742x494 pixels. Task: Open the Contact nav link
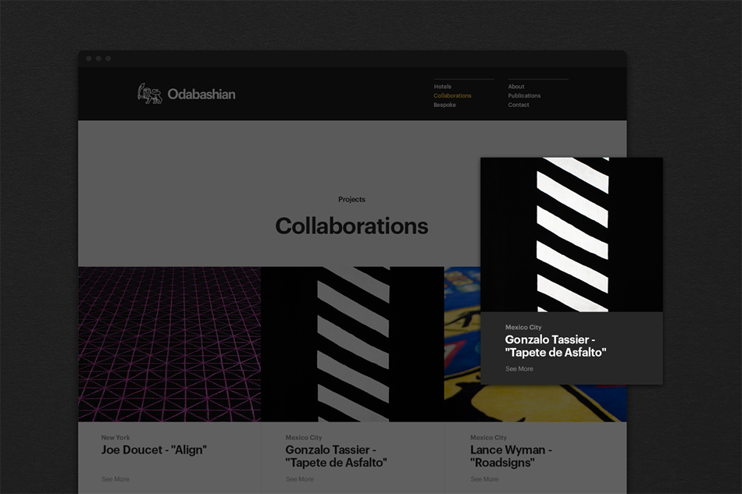tap(519, 105)
